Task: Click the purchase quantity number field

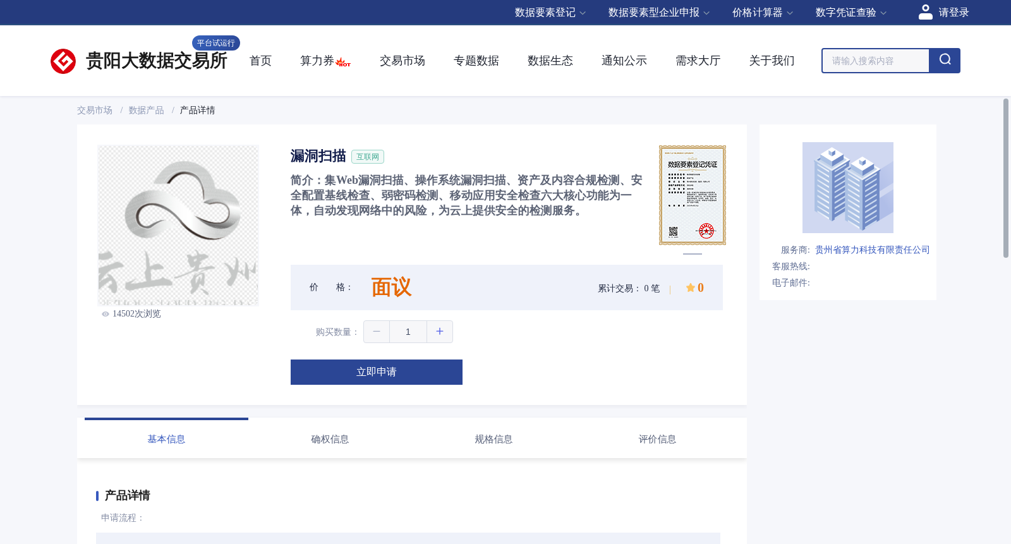Action: tap(408, 332)
